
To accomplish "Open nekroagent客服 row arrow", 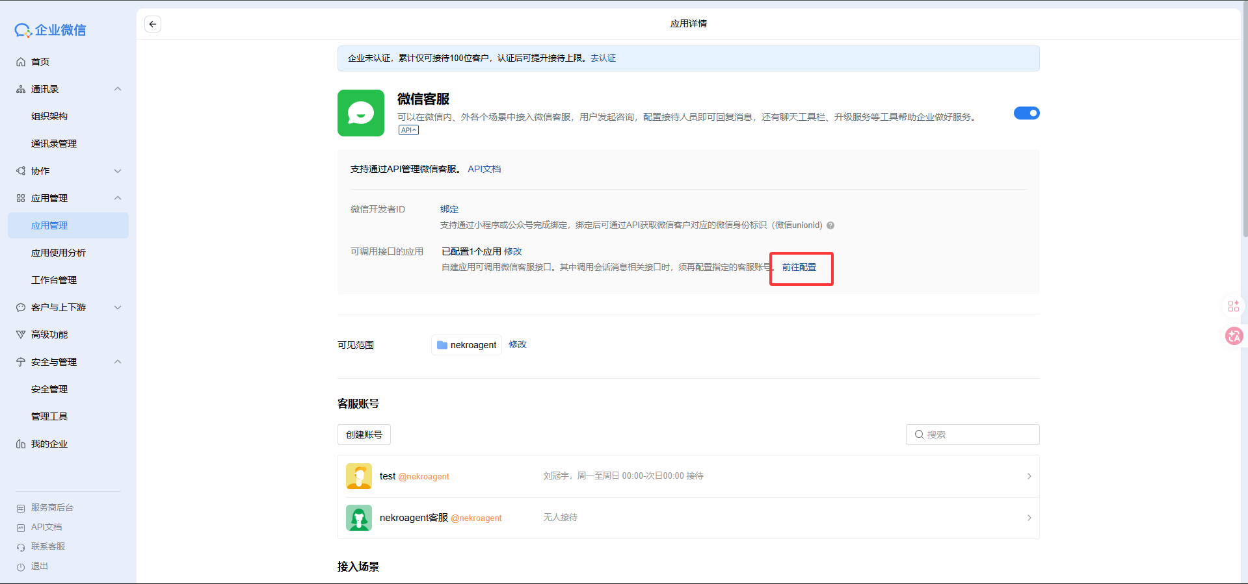I will pos(1029,518).
